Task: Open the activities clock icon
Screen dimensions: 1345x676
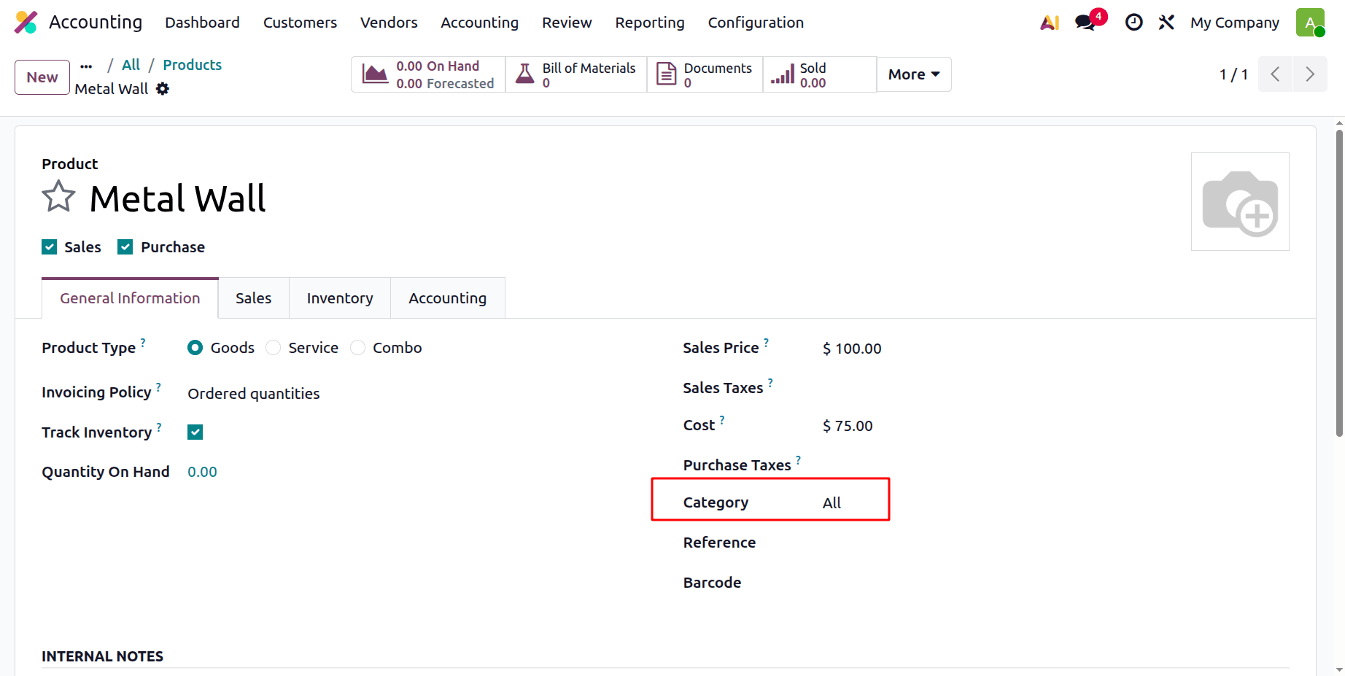Action: (x=1133, y=23)
